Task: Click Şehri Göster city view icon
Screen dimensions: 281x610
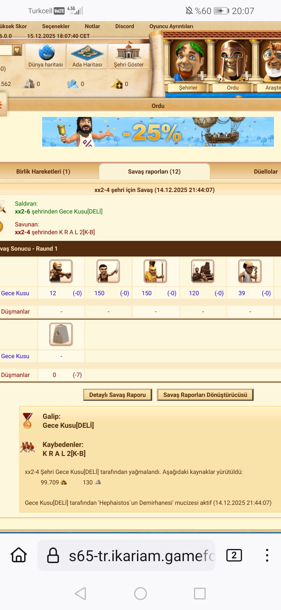Action: click(x=128, y=56)
